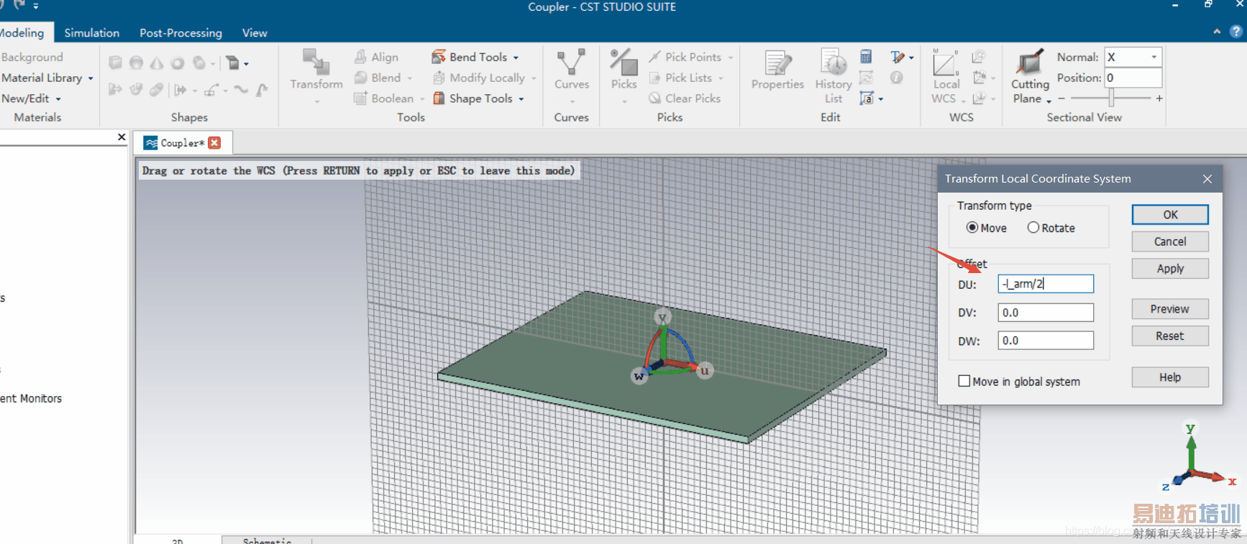
Task: Click the Extrude shape icon
Action: (232, 63)
